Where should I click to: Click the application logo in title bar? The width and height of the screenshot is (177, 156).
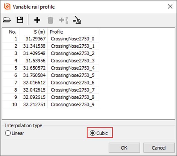click(x=8, y=7)
